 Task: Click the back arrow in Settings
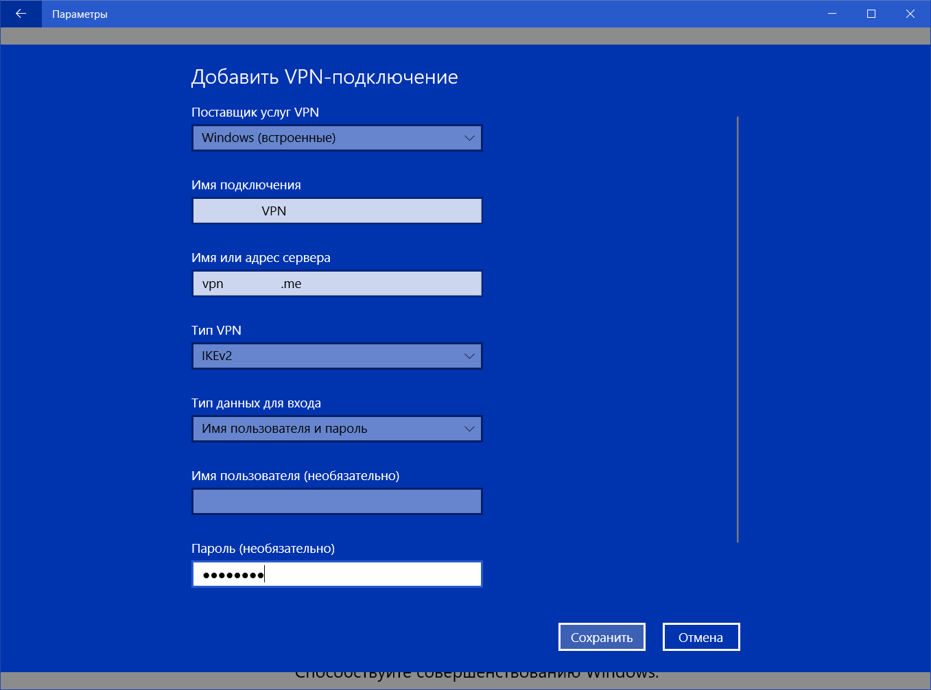(x=20, y=13)
